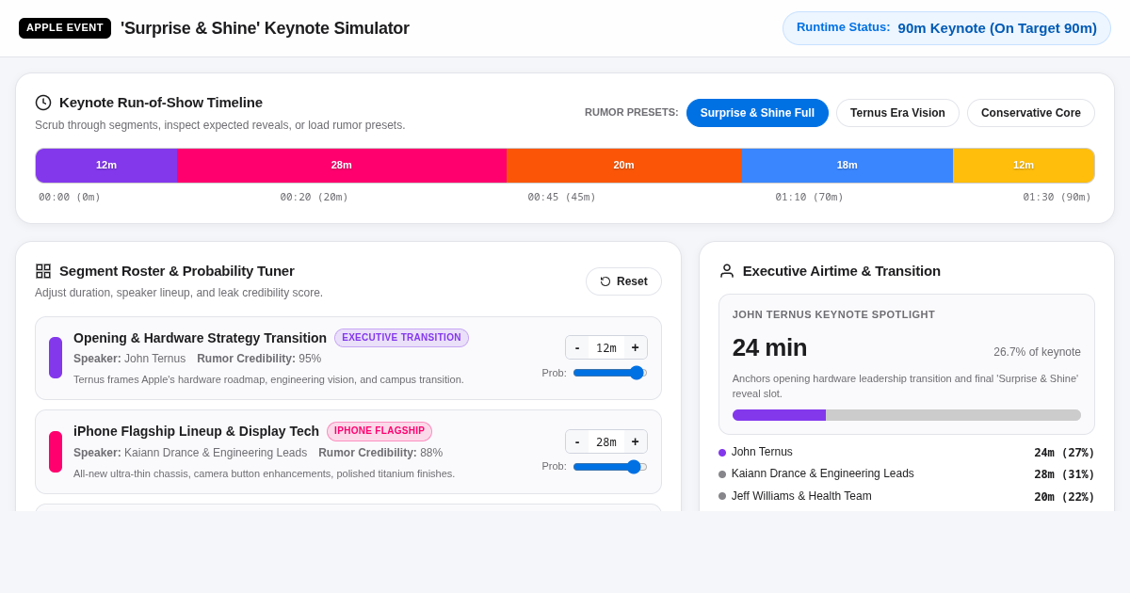Click the Rumor Credibility 88% text
This screenshot has height=593, width=1130.
pos(380,453)
